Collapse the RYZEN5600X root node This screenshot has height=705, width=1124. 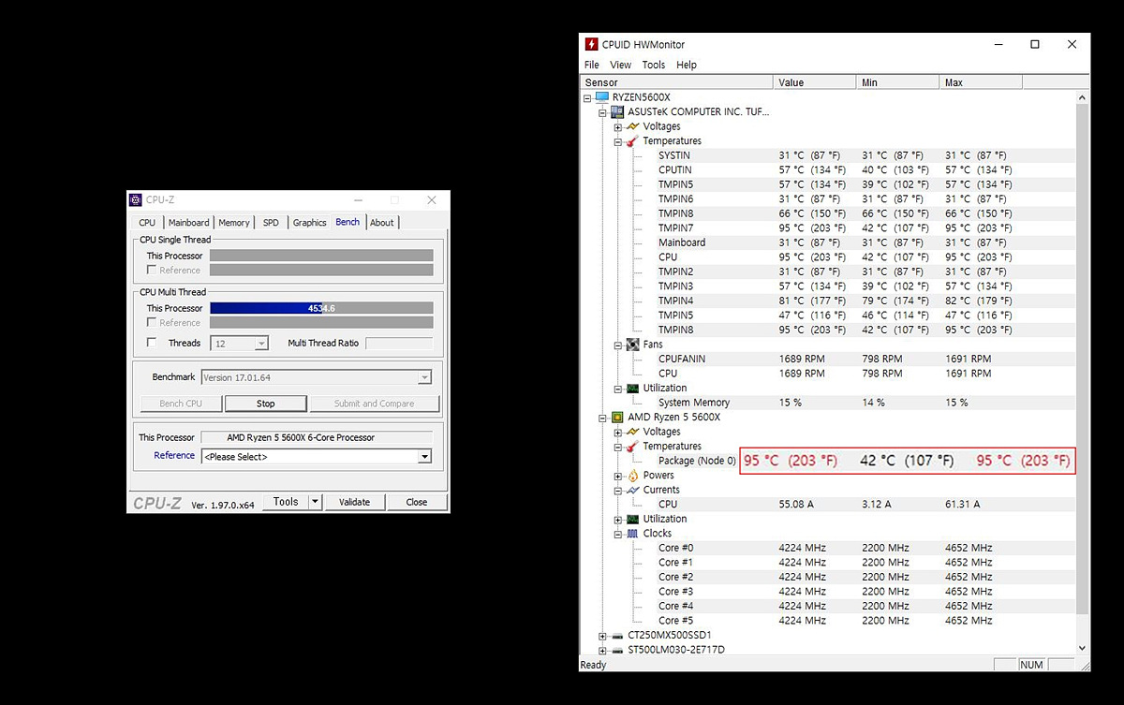[587, 97]
